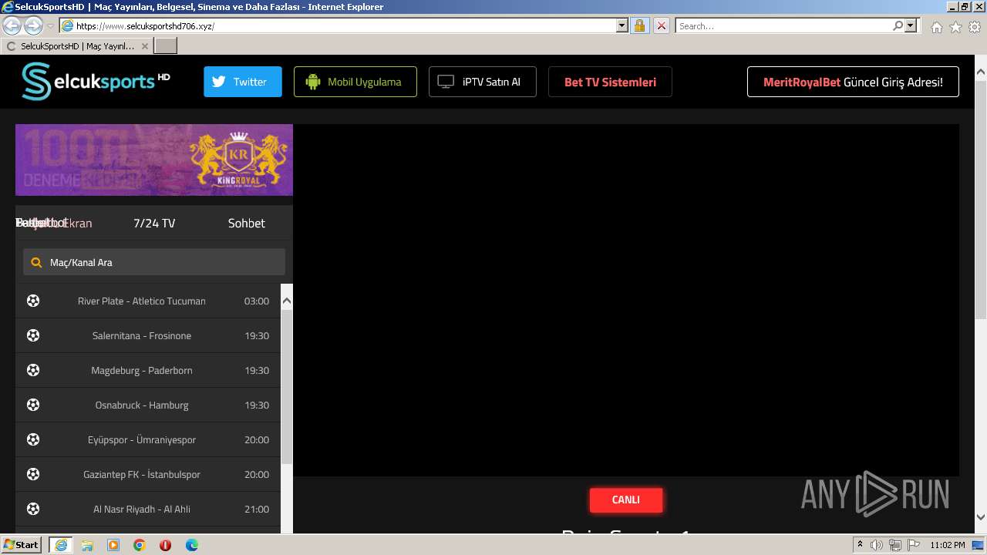Click the network icon in the system tray
This screenshot has height=555, width=987.
point(895,545)
